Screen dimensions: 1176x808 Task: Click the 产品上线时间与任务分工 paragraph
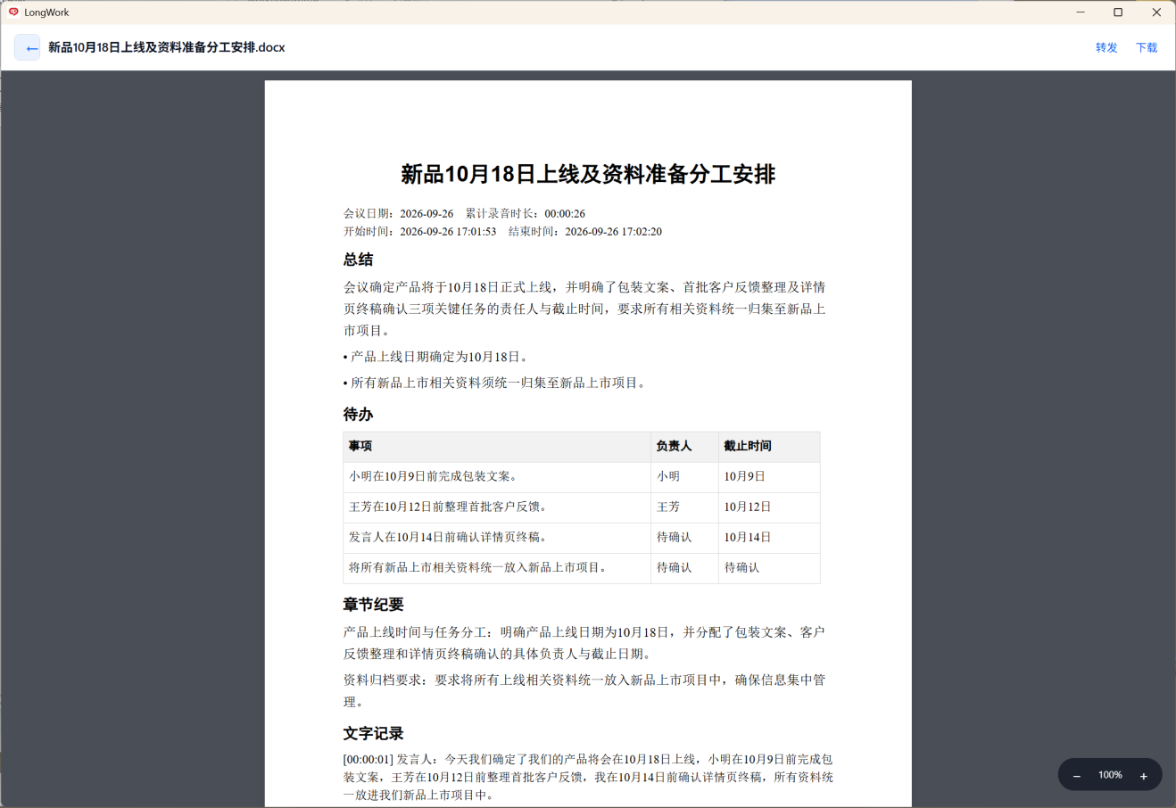pyautogui.click(x=584, y=643)
